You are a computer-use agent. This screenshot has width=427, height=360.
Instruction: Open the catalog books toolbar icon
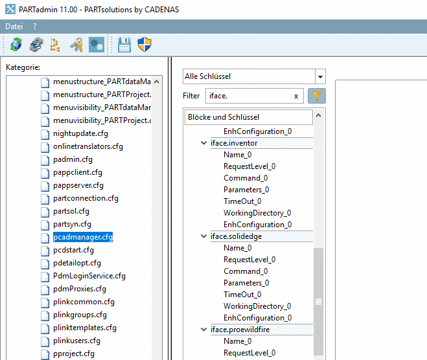[x=36, y=45]
